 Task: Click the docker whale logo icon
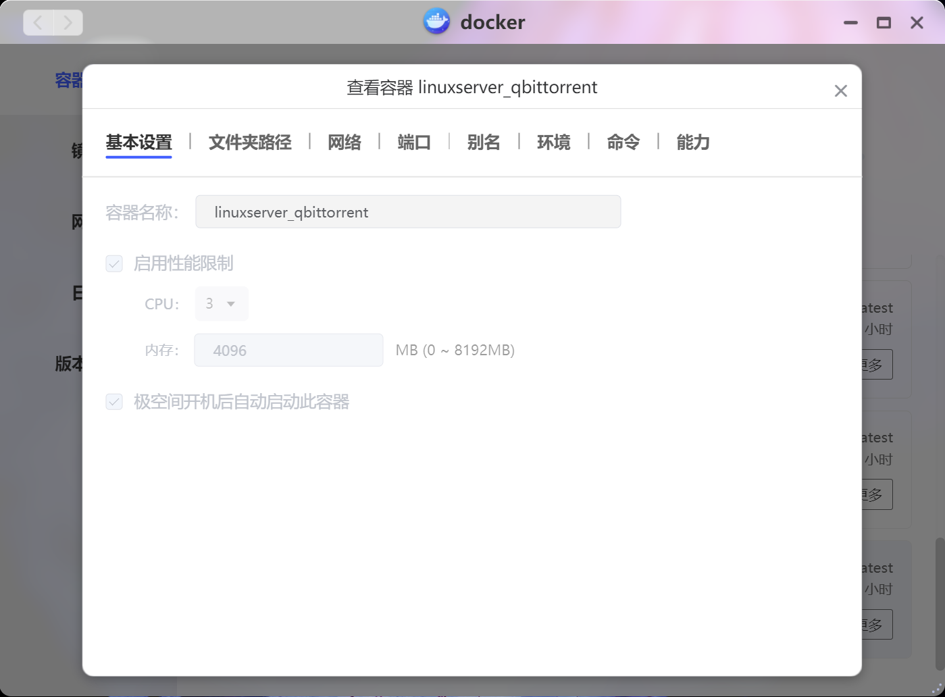436,22
